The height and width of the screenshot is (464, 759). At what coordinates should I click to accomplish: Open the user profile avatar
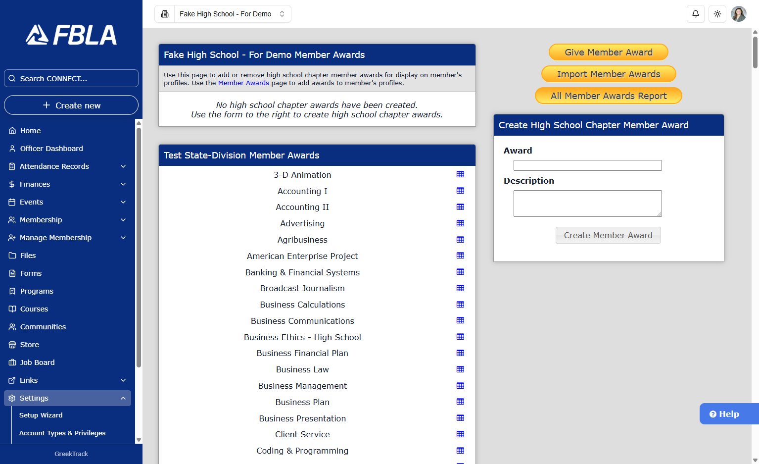coord(738,14)
